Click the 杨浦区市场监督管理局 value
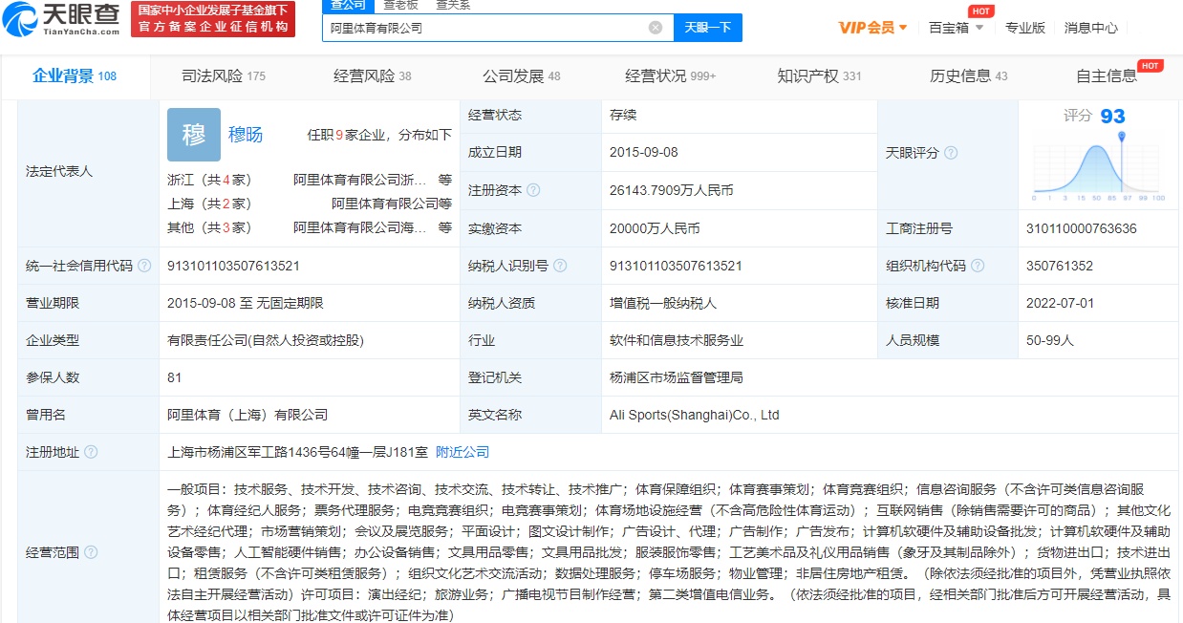Viewport: 1183px width, 623px height. 677,377
